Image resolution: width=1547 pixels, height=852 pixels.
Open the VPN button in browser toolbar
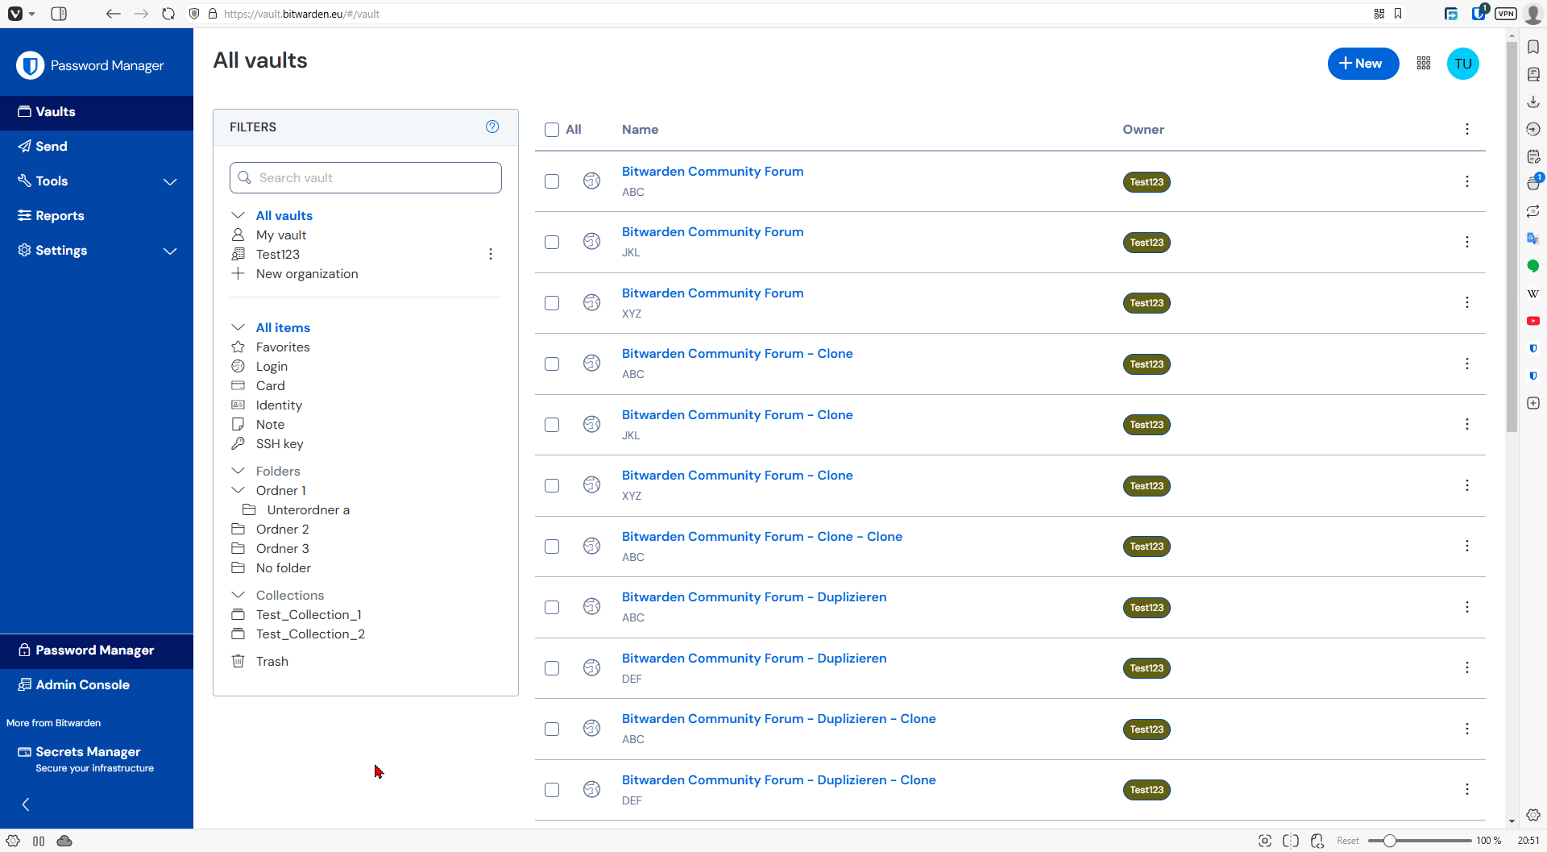pyautogui.click(x=1505, y=14)
